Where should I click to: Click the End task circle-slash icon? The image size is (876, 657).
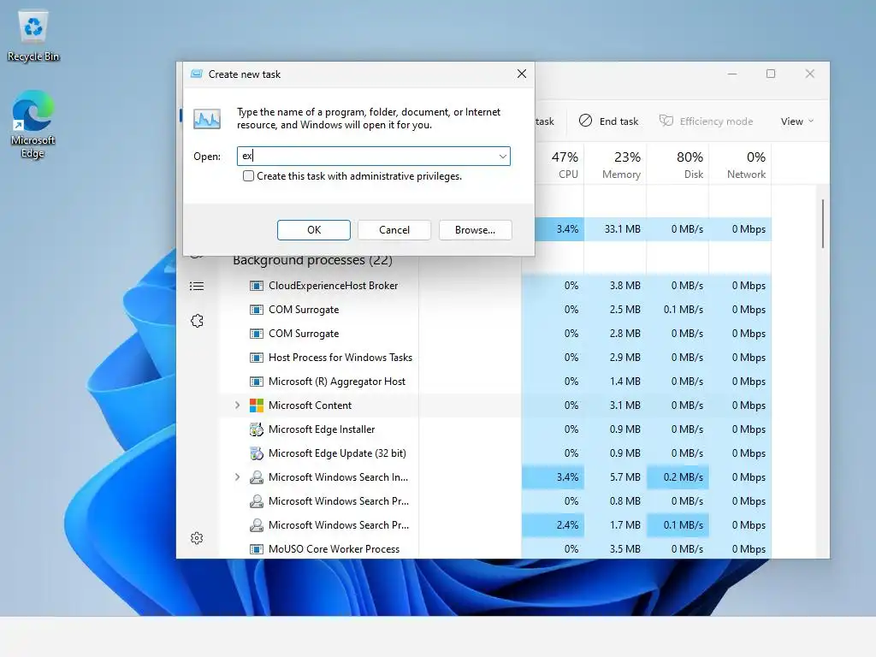pyautogui.click(x=585, y=121)
